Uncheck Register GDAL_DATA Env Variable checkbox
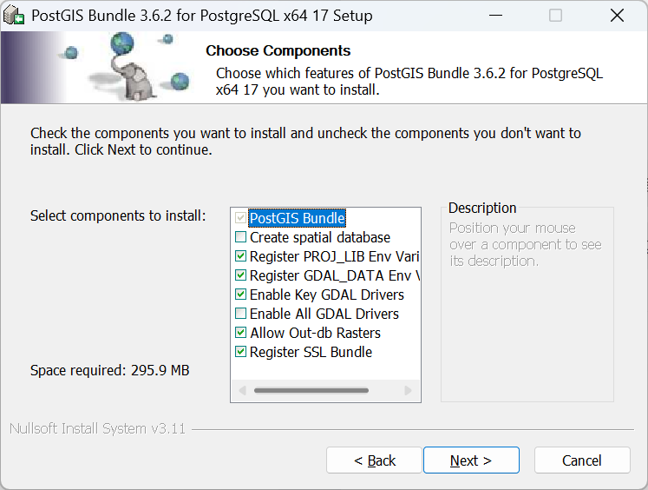 (x=240, y=275)
